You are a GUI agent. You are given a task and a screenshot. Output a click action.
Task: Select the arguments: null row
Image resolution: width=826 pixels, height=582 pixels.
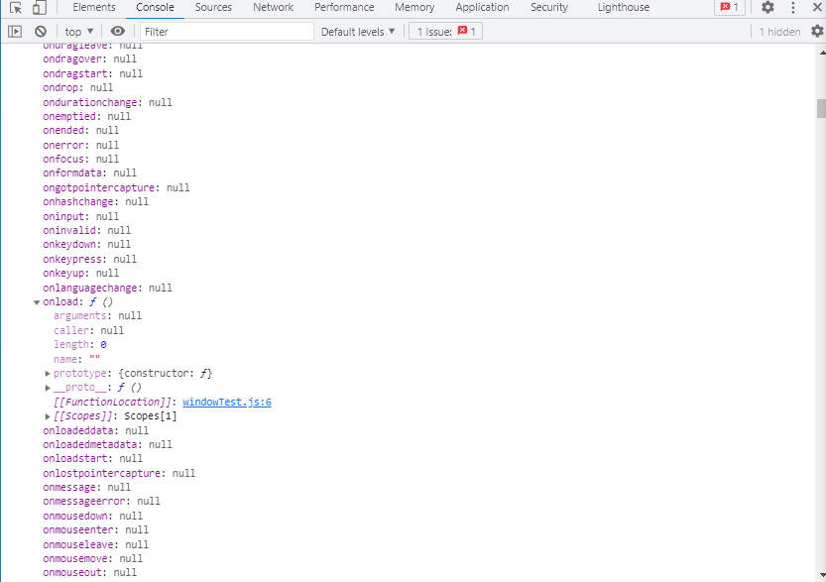click(x=97, y=316)
